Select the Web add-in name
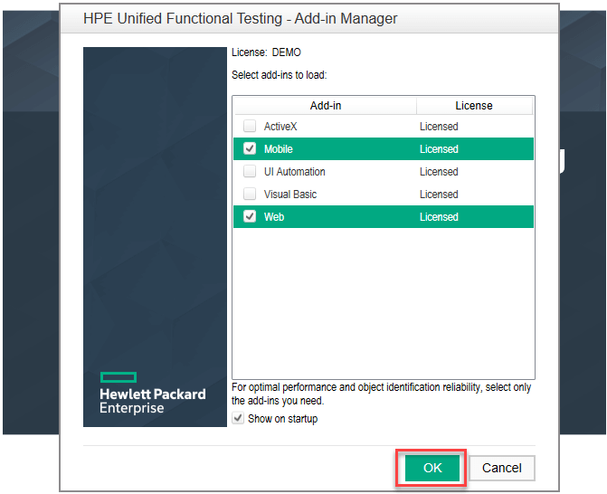607x494 pixels. point(274,217)
